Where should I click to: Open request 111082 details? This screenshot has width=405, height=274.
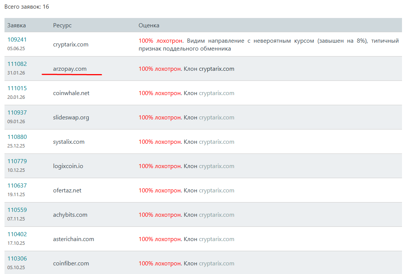point(17,64)
